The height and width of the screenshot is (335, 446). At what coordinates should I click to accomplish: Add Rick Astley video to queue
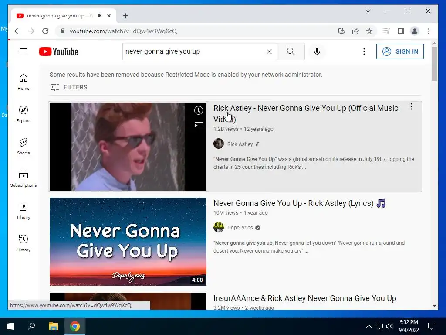pos(199,124)
